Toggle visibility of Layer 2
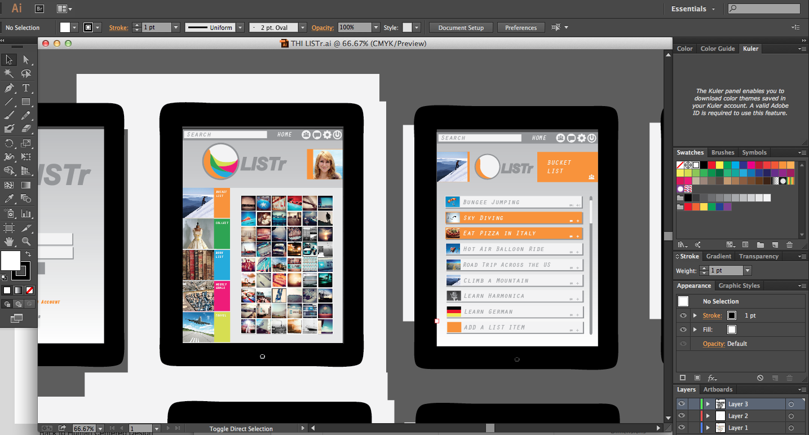The height and width of the screenshot is (435, 809). (x=682, y=416)
